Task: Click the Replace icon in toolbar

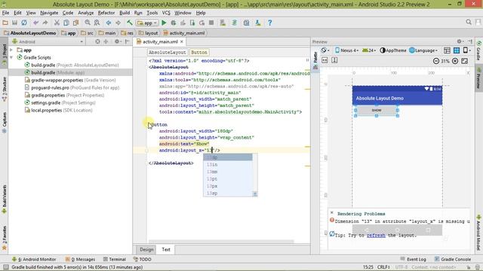Action: pos(97,23)
